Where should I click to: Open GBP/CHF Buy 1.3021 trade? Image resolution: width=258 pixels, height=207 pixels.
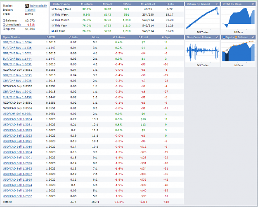(17, 53)
